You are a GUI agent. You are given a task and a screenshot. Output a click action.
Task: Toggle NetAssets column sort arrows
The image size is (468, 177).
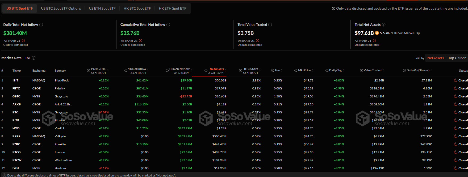coord(225,71)
